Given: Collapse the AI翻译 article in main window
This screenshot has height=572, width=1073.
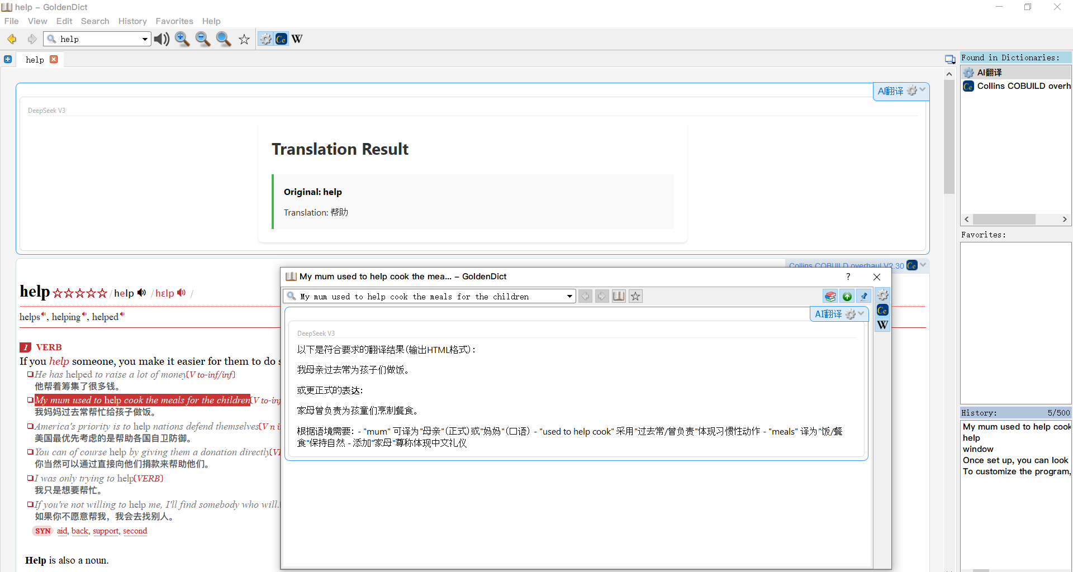Looking at the screenshot, I should pos(923,90).
